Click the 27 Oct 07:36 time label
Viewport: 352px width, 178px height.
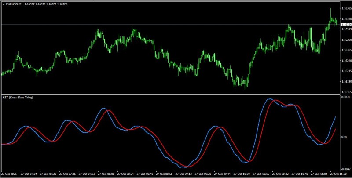67,174
